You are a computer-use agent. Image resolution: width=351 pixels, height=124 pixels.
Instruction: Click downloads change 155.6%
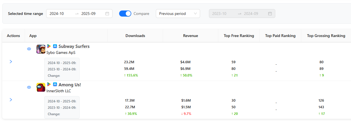click(x=131, y=75)
